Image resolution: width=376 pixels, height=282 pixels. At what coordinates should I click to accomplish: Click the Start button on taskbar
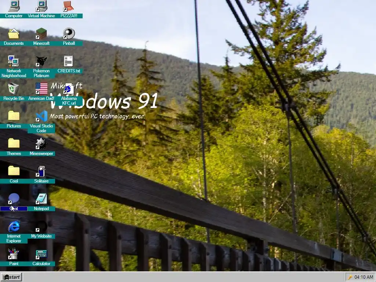coord(11,277)
